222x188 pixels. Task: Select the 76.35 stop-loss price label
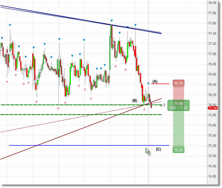[x=178, y=83]
